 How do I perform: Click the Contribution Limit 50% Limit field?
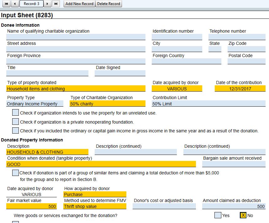click(208, 104)
